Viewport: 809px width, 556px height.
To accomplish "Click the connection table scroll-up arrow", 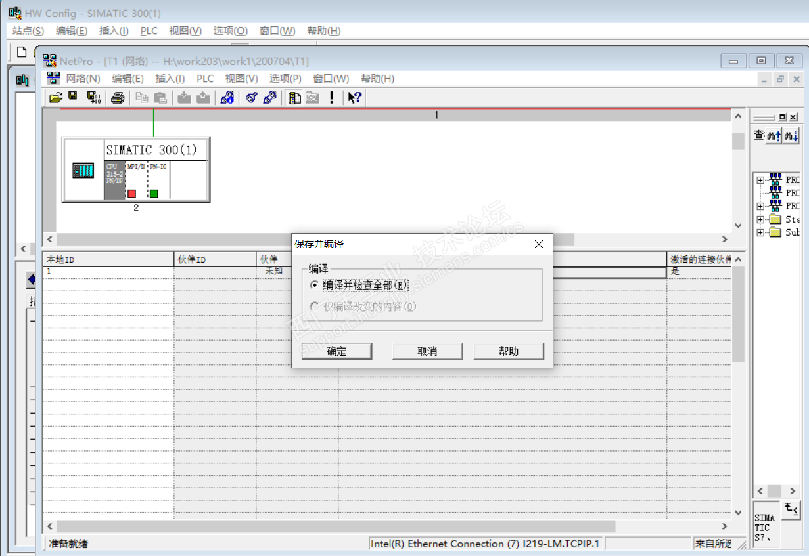I will click(x=738, y=259).
